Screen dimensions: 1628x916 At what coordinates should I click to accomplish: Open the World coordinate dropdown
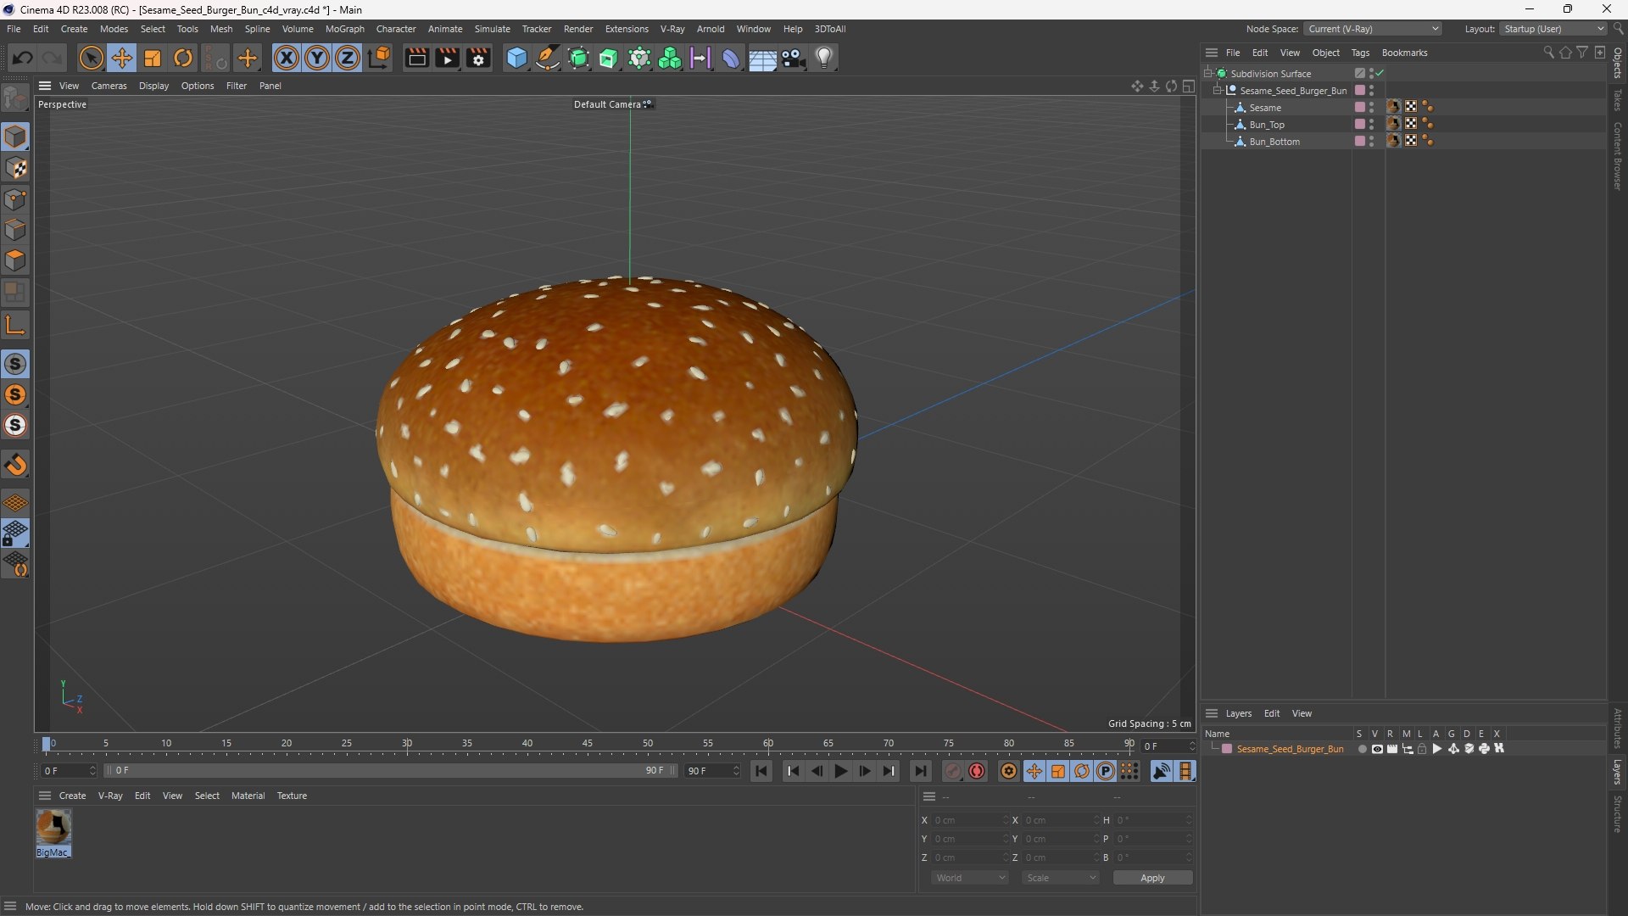(970, 878)
